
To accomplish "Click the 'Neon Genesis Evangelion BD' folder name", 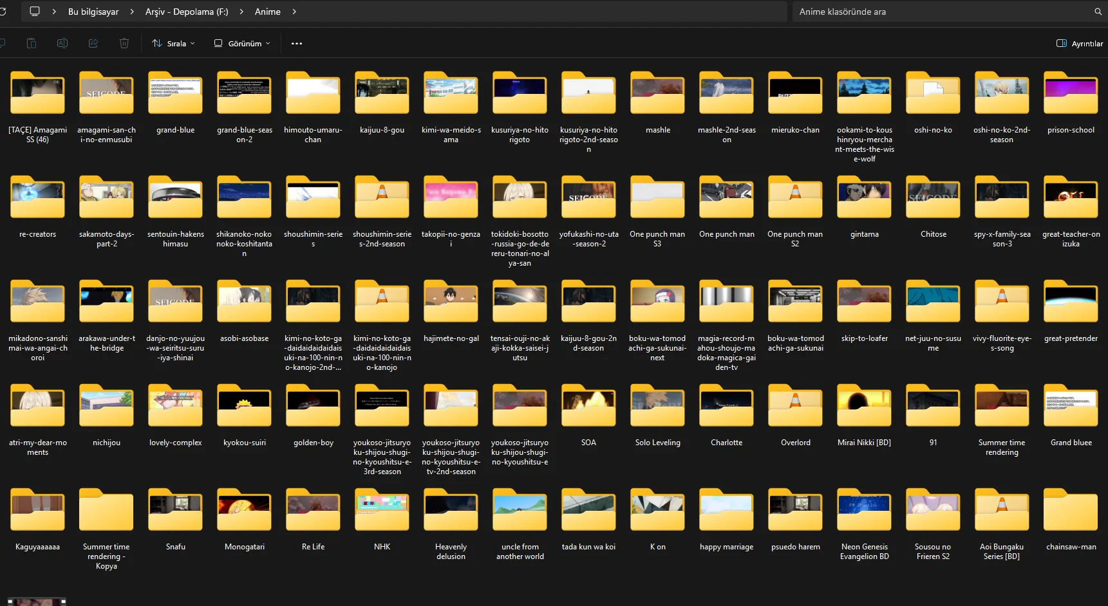I will click(864, 551).
